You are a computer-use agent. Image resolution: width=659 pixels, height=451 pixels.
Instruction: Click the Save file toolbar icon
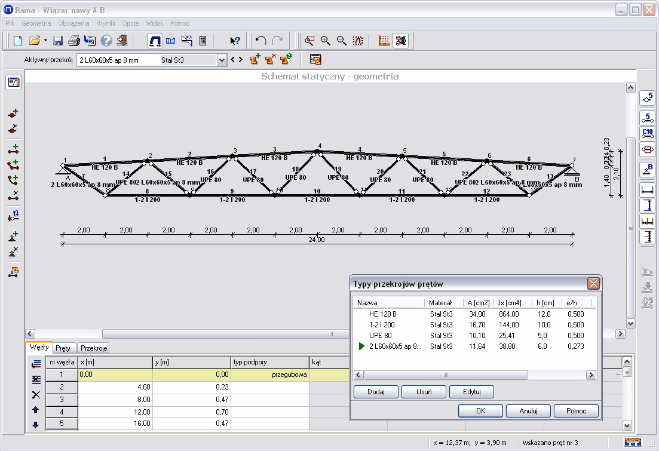58,41
